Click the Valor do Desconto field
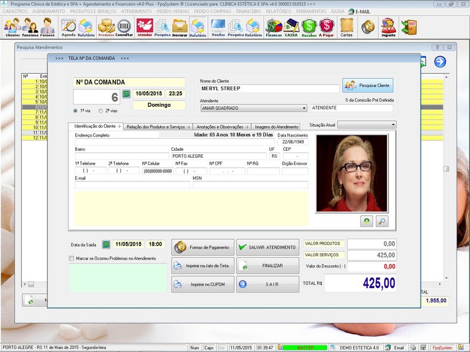The height and width of the screenshot is (352, 470). tap(372, 266)
